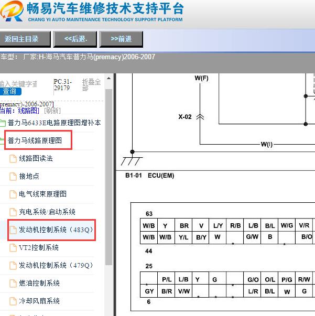Screen dimensions: 315x316
Task: Expand the 普力马线路原理图 folder
Action: [35, 140]
